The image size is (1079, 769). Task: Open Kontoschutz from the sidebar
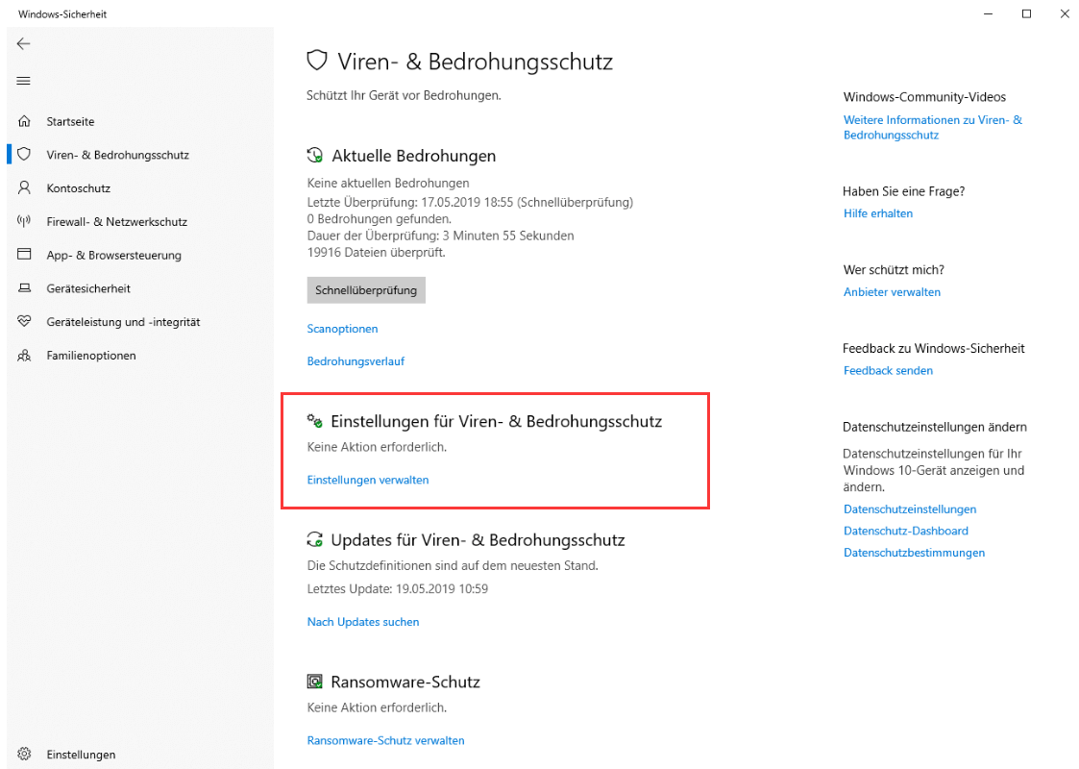77,187
